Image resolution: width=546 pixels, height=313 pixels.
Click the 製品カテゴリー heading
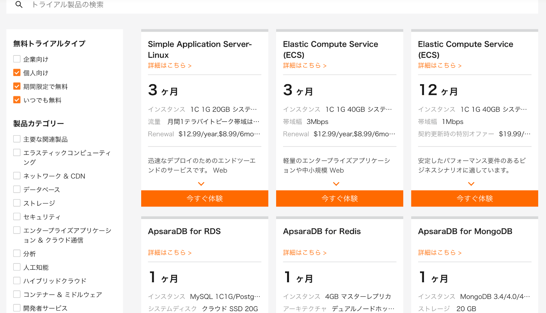pos(39,124)
